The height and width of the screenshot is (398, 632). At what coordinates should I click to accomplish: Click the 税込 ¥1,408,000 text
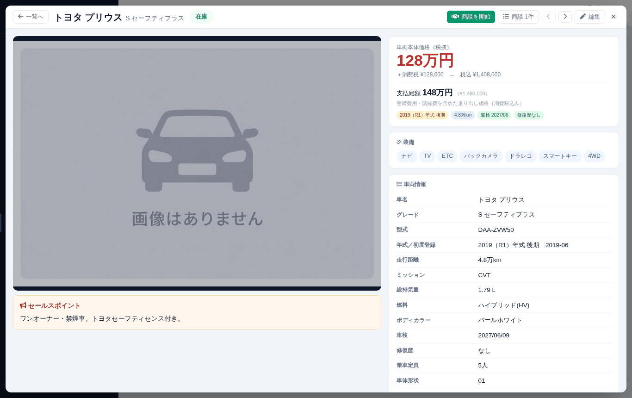pos(480,75)
